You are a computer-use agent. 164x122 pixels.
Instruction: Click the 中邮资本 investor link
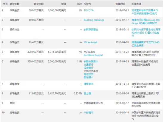[x=88, y=112]
